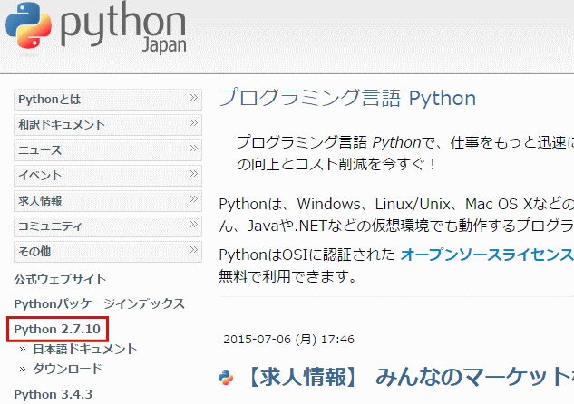Open 日本語ドキュメント under Python 2.7.10
The image size is (574, 404).
click(85, 349)
